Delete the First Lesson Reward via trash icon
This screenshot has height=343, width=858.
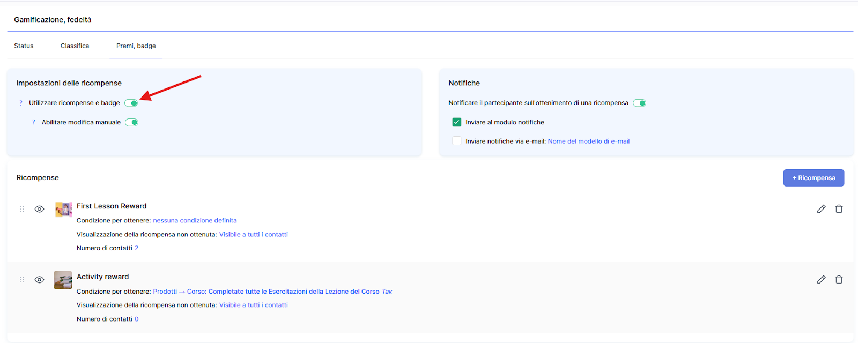tap(839, 209)
